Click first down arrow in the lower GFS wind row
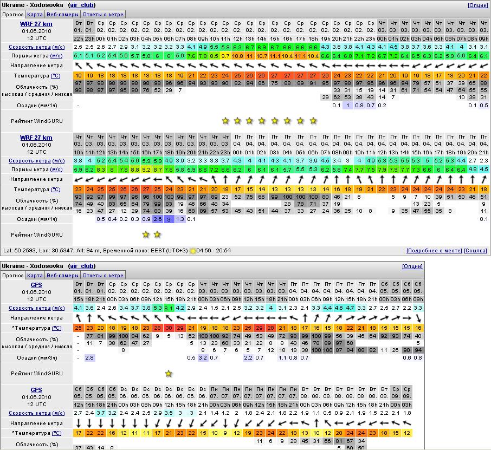The width and height of the screenshot is (491, 450). (x=78, y=423)
